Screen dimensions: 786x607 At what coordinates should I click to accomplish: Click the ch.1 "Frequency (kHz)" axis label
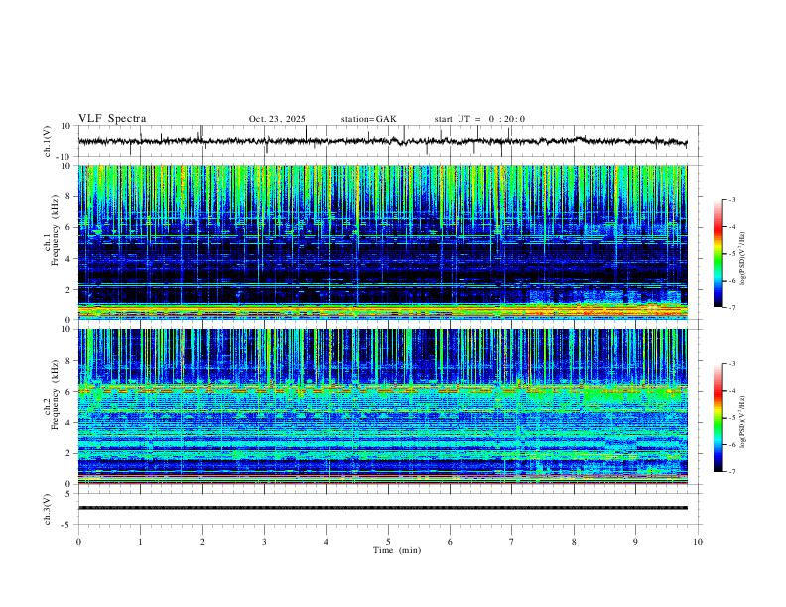(56, 230)
